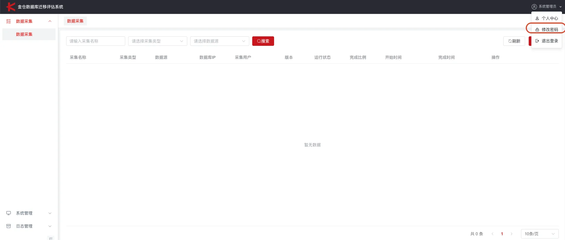Click the 采集类型 column header
Image resolution: width=565 pixels, height=240 pixels.
pyautogui.click(x=128, y=57)
